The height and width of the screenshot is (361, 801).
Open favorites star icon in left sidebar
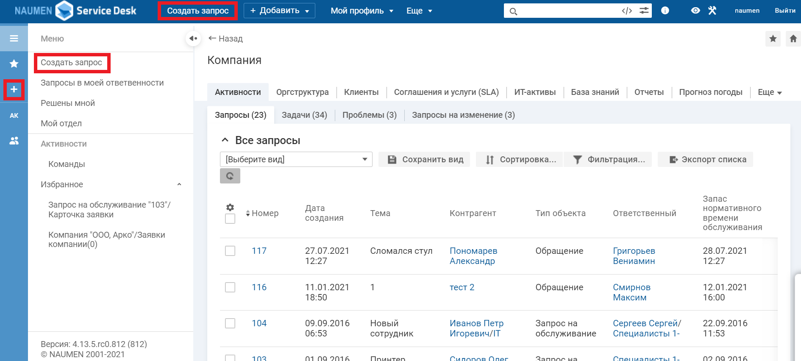click(x=14, y=64)
